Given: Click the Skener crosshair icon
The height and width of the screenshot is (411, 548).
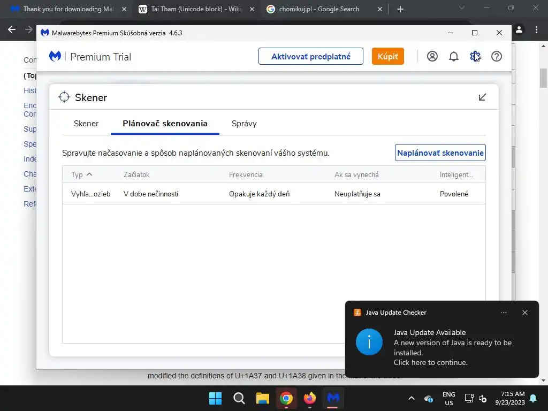Looking at the screenshot, I should tap(64, 97).
